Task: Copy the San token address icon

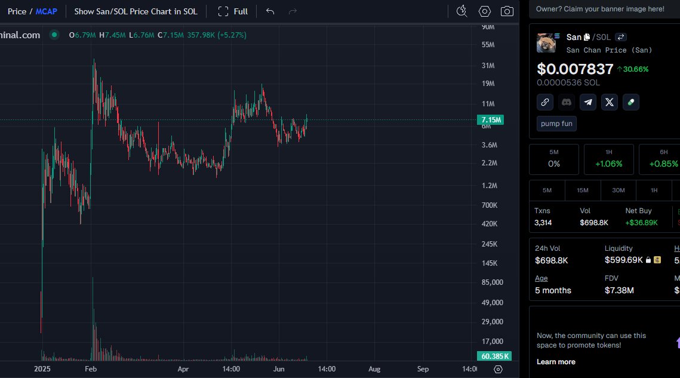Action: [x=587, y=36]
